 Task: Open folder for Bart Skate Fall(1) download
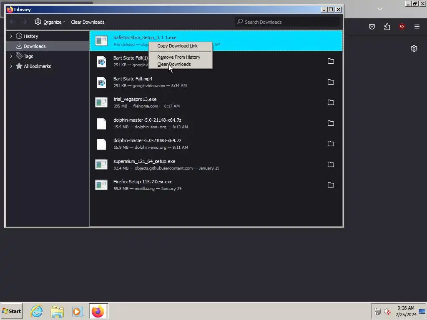point(331,61)
